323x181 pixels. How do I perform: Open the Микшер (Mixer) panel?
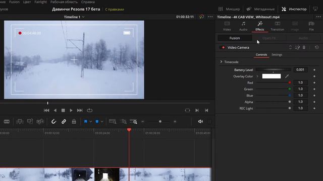(x=229, y=9)
